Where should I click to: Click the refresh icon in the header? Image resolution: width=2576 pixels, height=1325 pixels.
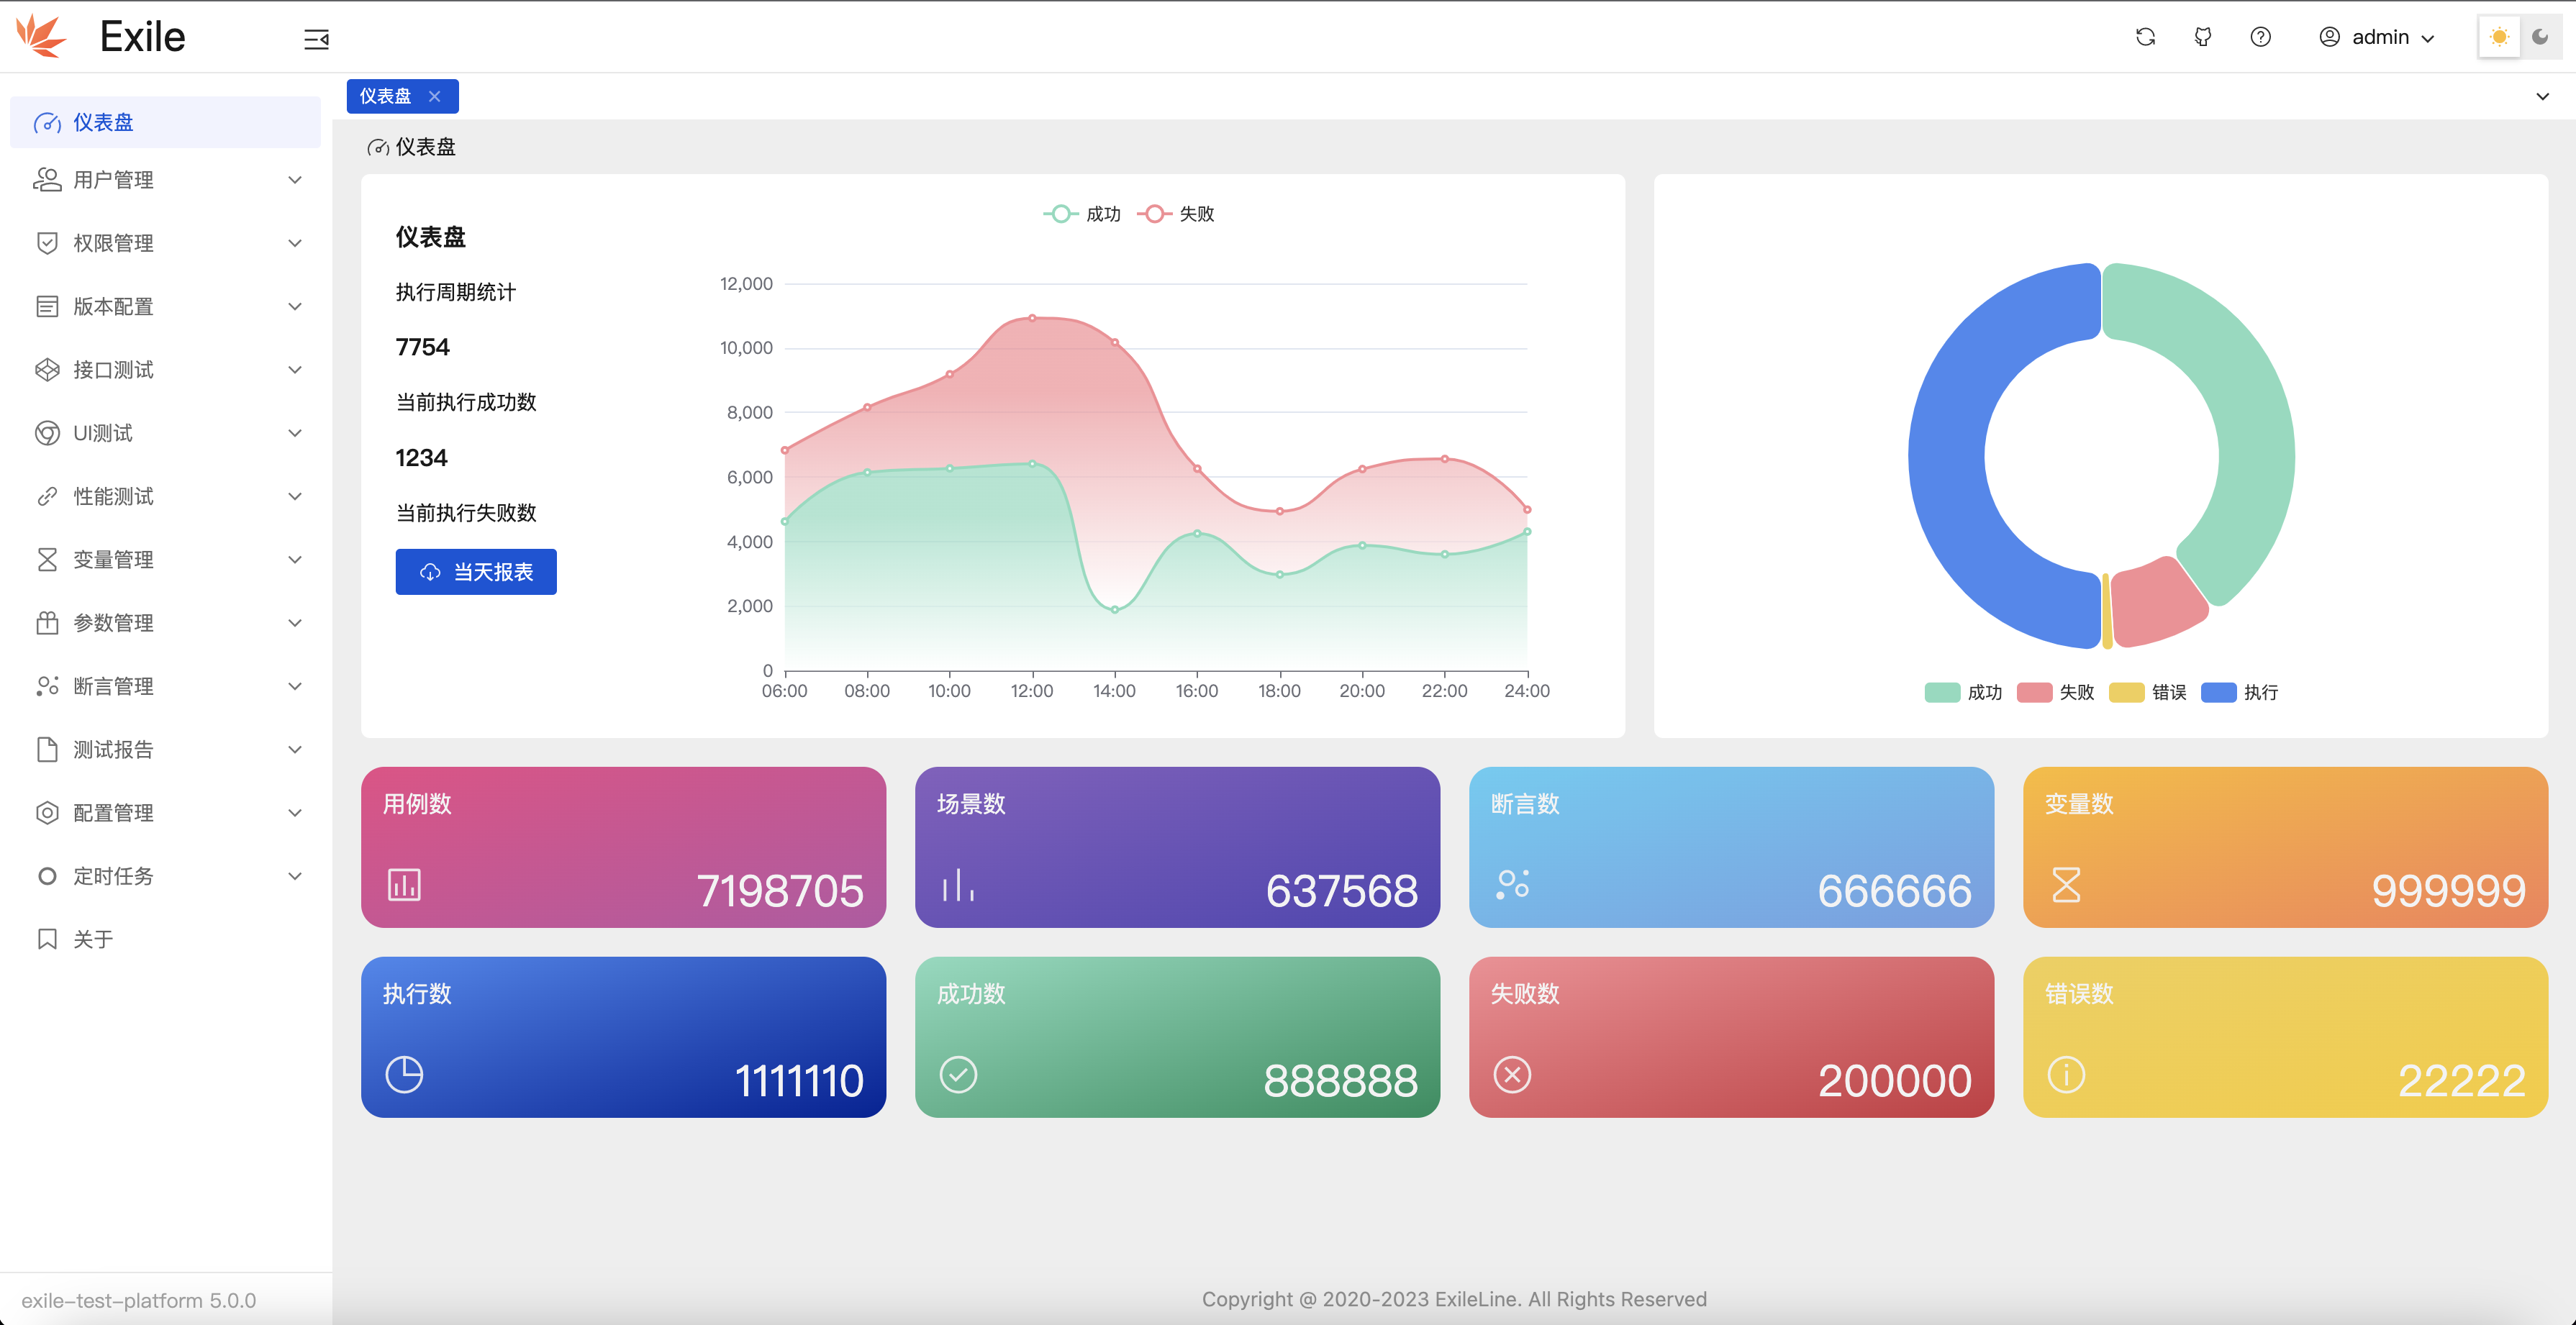[2145, 37]
